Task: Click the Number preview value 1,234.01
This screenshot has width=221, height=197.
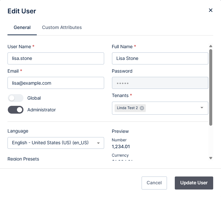Action: point(121,147)
